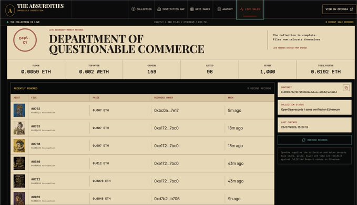Go to the Anatomy tab

[225, 9]
